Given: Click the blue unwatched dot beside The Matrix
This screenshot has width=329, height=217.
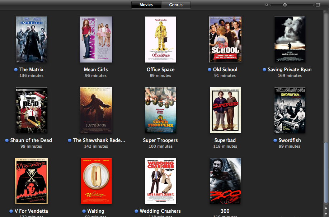Looking at the screenshot, I should coord(16,70).
